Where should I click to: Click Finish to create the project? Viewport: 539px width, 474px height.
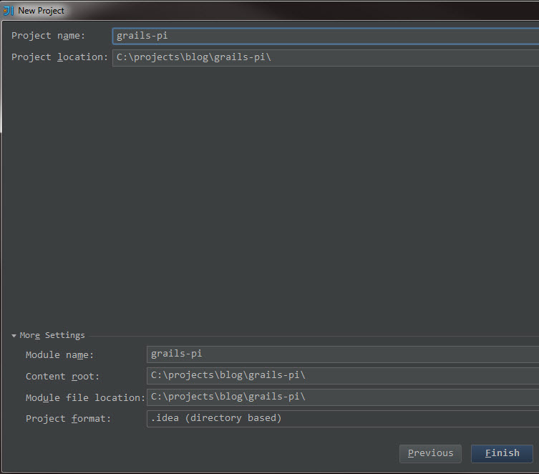[x=502, y=453]
